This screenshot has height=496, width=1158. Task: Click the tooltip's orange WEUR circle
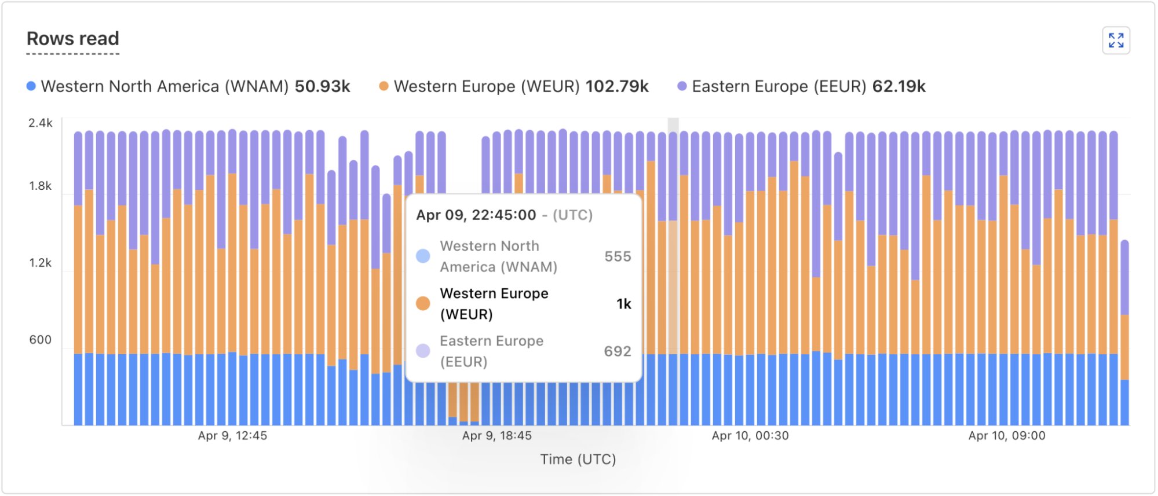point(423,303)
